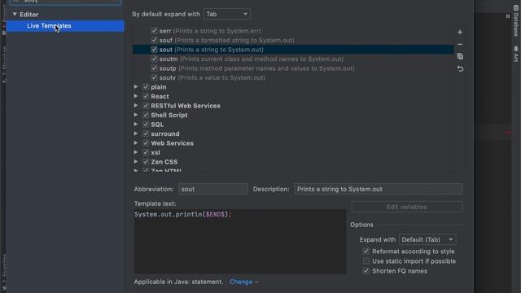521x293 pixels.
Task: Select the souf template row
Action: [x=293, y=40]
